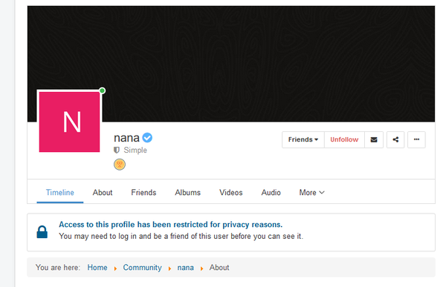This screenshot has height=287, width=446.
Task: Click the share icon button
Action: pyautogui.click(x=395, y=139)
